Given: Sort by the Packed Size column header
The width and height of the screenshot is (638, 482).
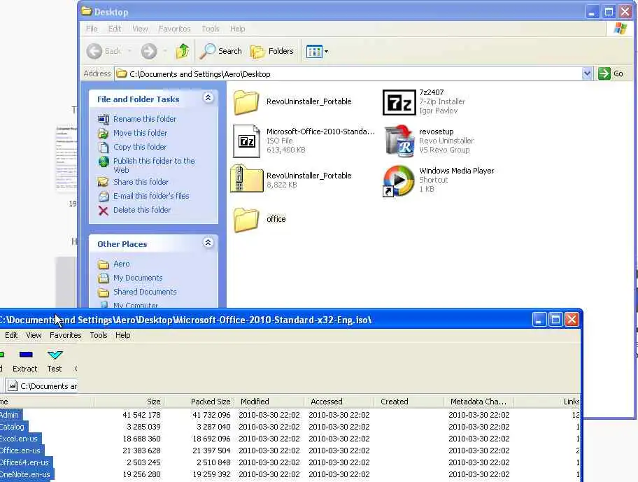Looking at the screenshot, I should click(199, 402).
